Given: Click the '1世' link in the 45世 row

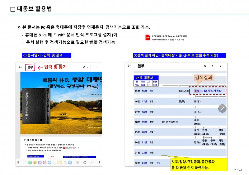Looking at the screenshot, I should [152, 91].
